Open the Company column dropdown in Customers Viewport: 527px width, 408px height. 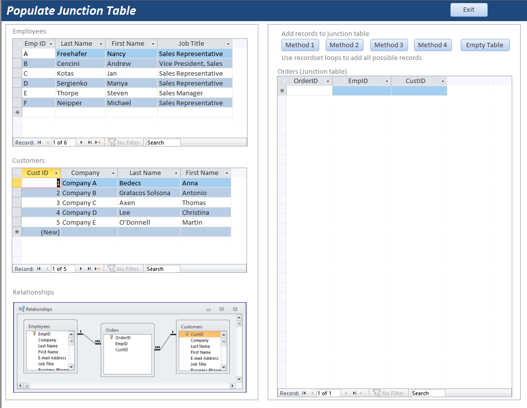click(x=113, y=173)
